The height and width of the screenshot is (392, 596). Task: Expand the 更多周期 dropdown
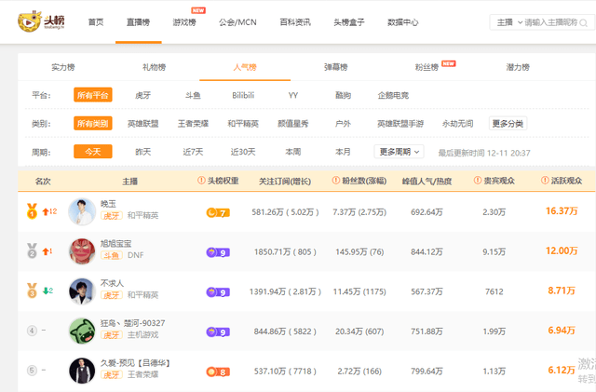(x=399, y=151)
